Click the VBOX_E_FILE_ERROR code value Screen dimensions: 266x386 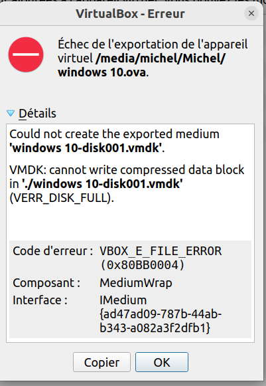pos(161,251)
